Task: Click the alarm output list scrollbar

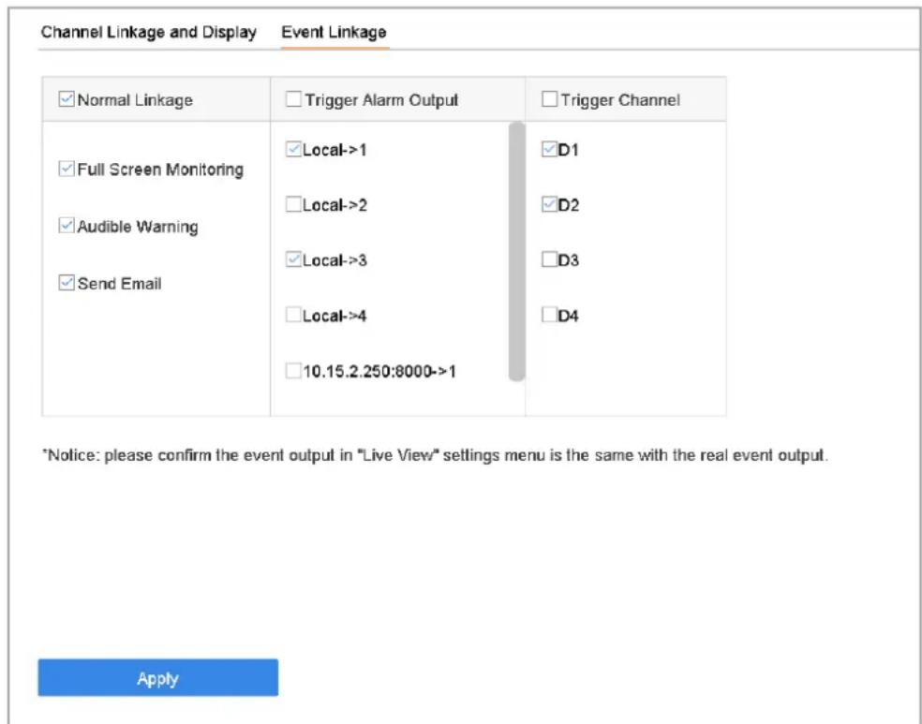Action: [517, 252]
